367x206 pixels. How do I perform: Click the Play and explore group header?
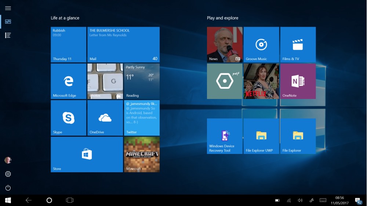[x=223, y=18]
